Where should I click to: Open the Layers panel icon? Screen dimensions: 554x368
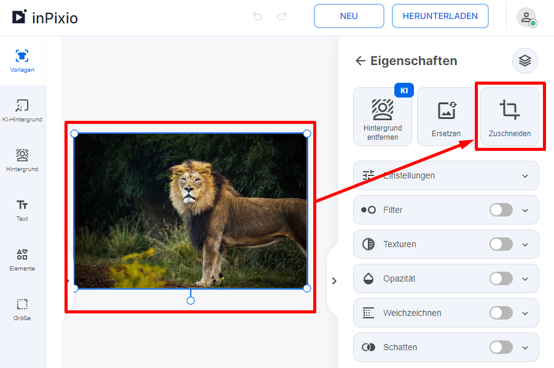coord(524,60)
